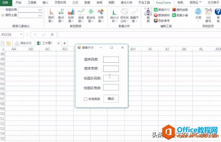Switch to the 方方格子 ribbon tab

tap(213, 3)
